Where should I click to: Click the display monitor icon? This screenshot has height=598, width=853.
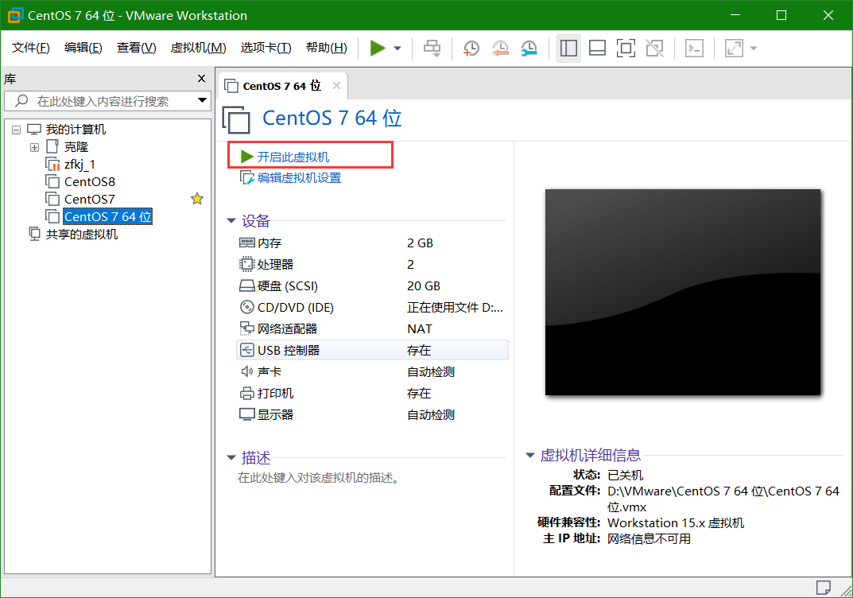(x=247, y=414)
